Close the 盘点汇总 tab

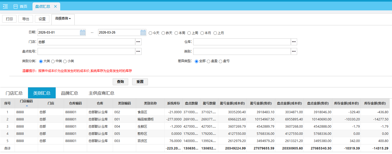pos(55,6)
